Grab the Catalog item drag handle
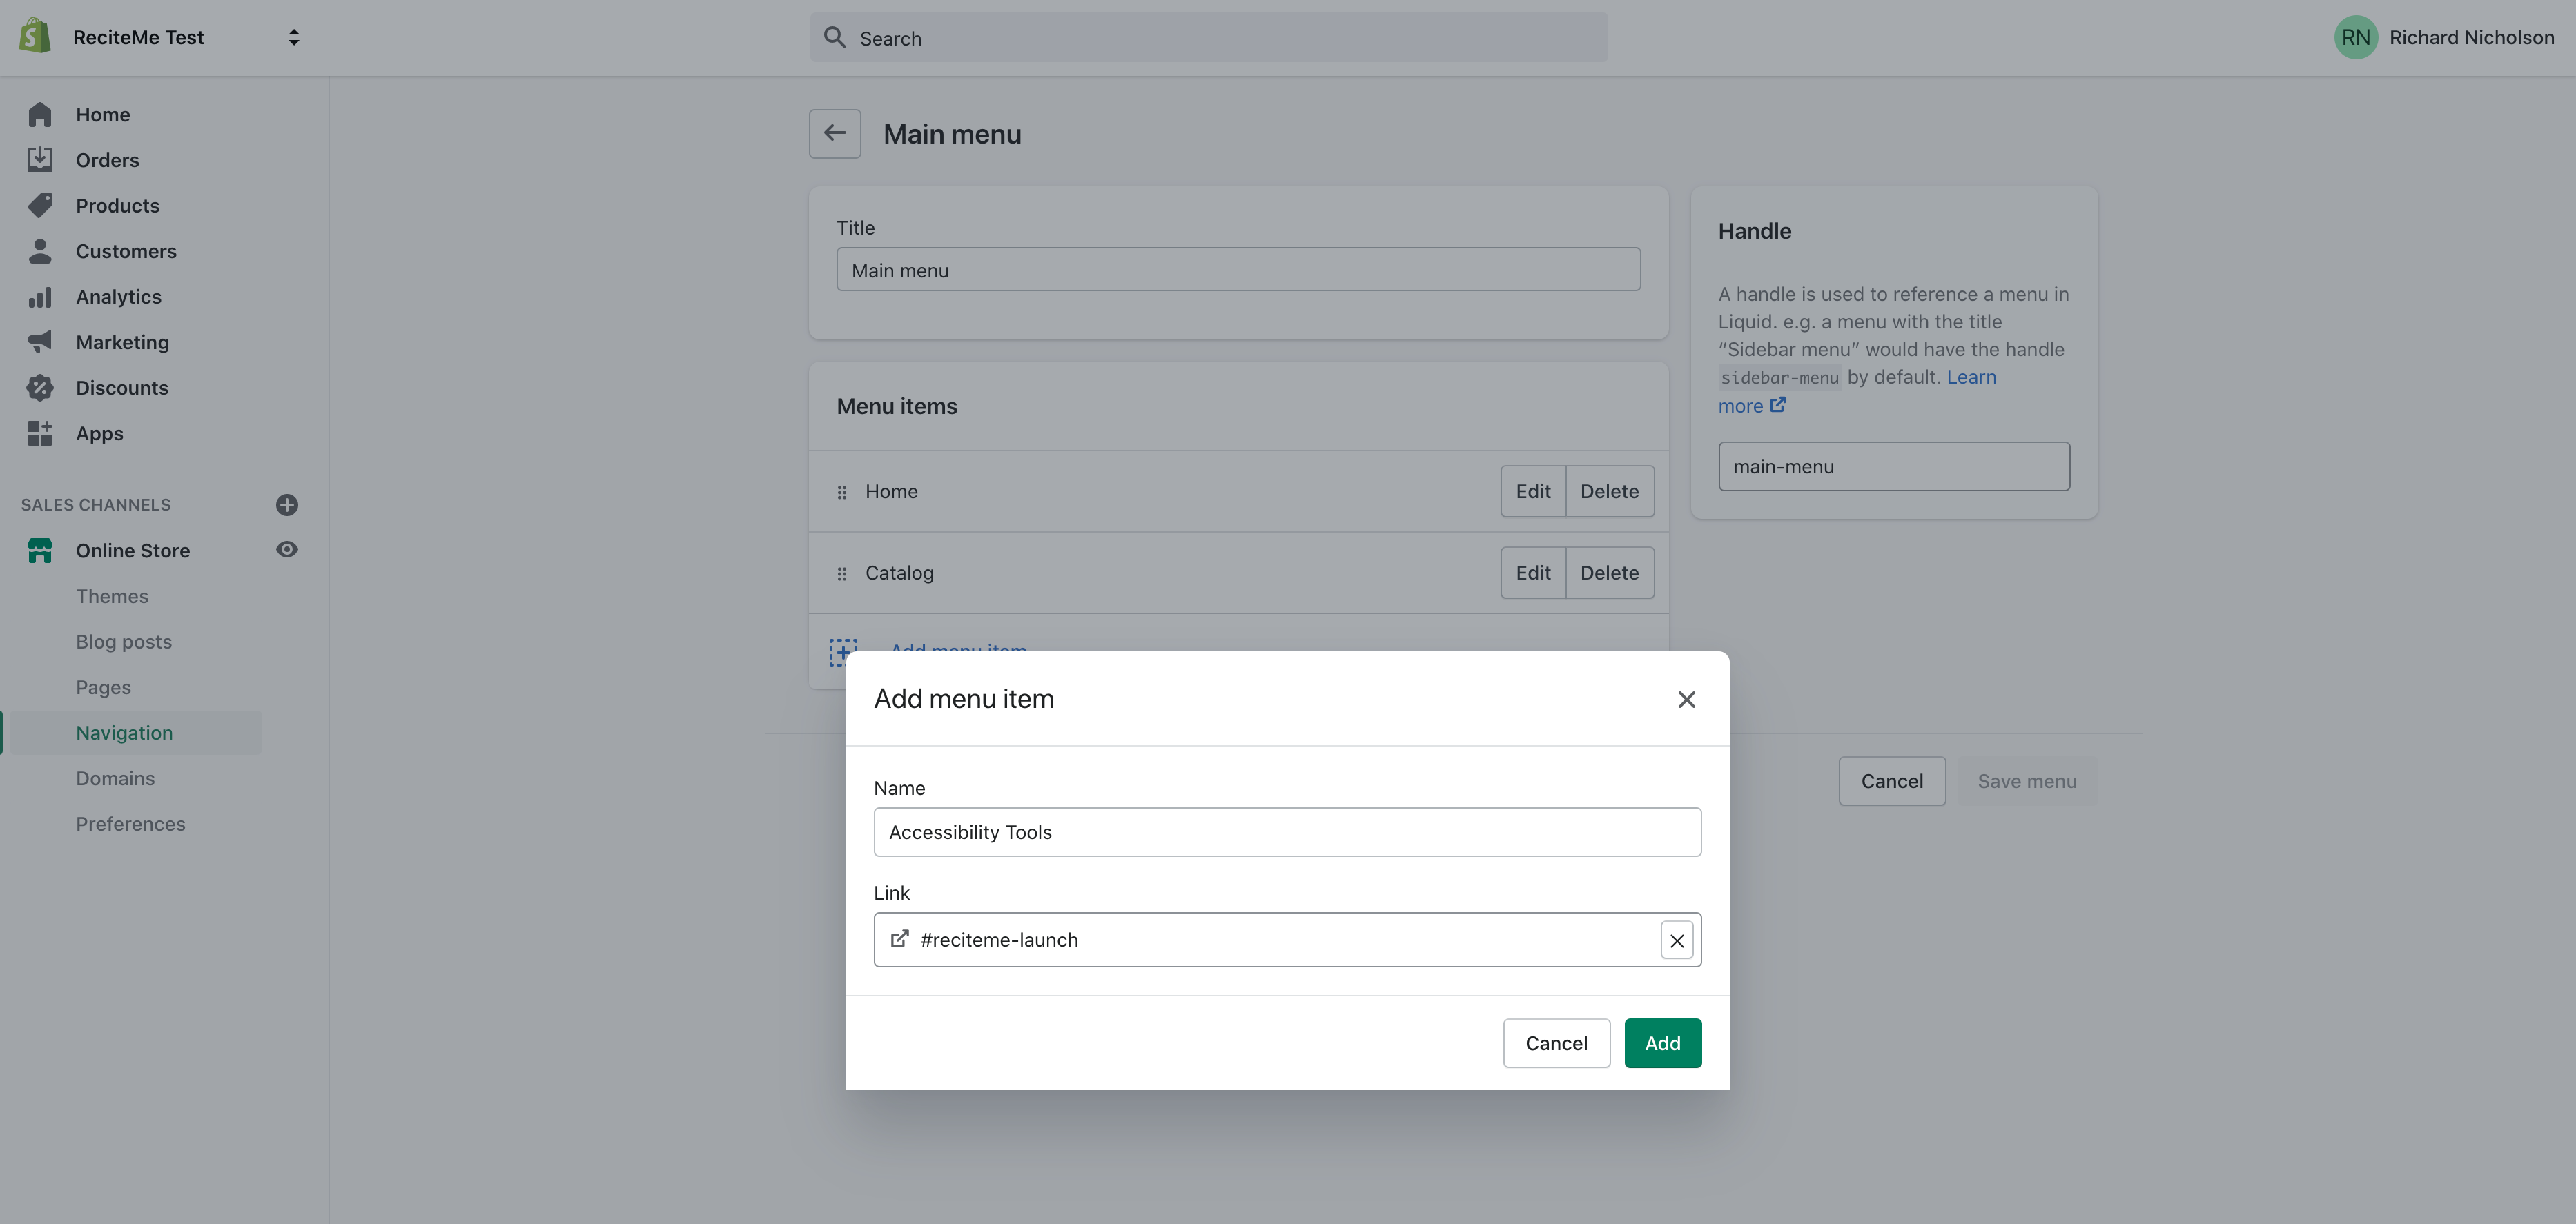This screenshot has height=1224, width=2576. coord(842,574)
